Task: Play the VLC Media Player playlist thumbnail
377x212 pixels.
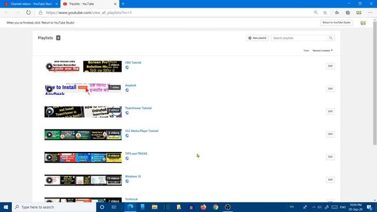Action: pos(49,135)
